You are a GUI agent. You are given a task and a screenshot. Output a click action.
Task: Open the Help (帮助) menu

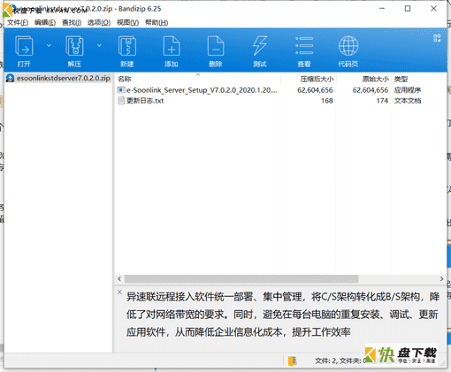tap(157, 23)
